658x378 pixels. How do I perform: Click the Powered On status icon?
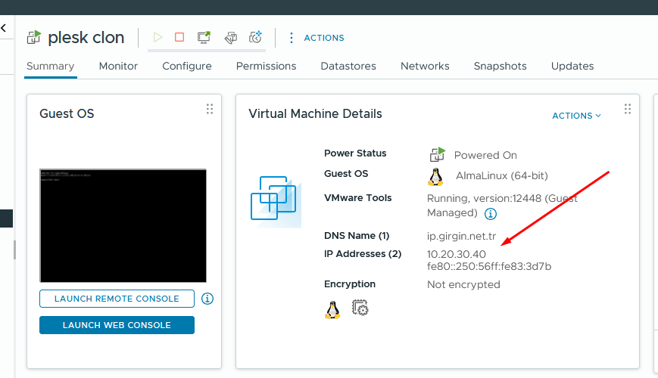(x=437, y=154)
